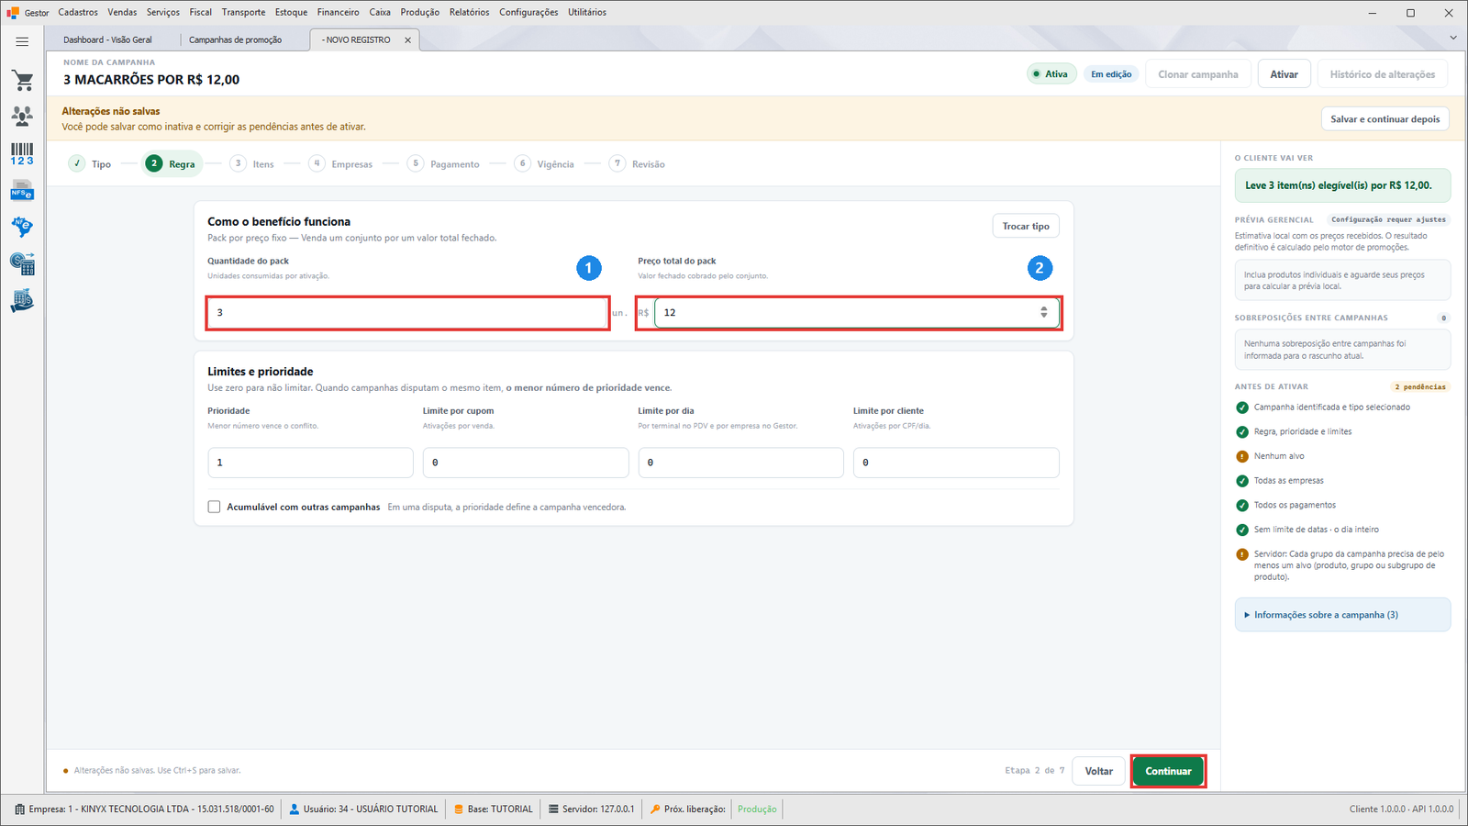Focus the Limite por cliente field
This screenshot has width=1468, height=826.
click(x=956, y=463)
